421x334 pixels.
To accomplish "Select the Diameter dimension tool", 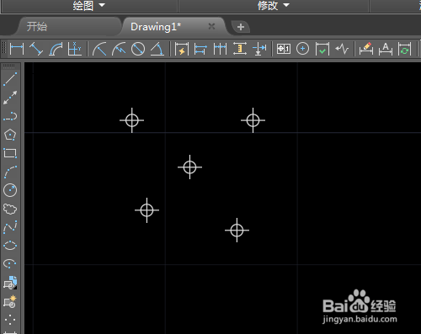I will tap(138, 49).
